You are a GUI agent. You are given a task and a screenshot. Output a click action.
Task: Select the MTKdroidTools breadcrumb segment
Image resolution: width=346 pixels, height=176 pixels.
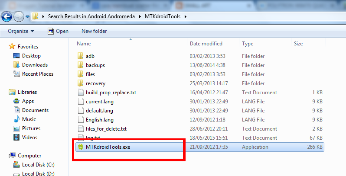(x=163, y=16)
